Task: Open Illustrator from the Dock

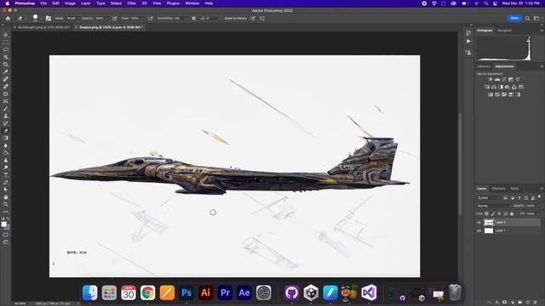Action: (x=205, y=292)
